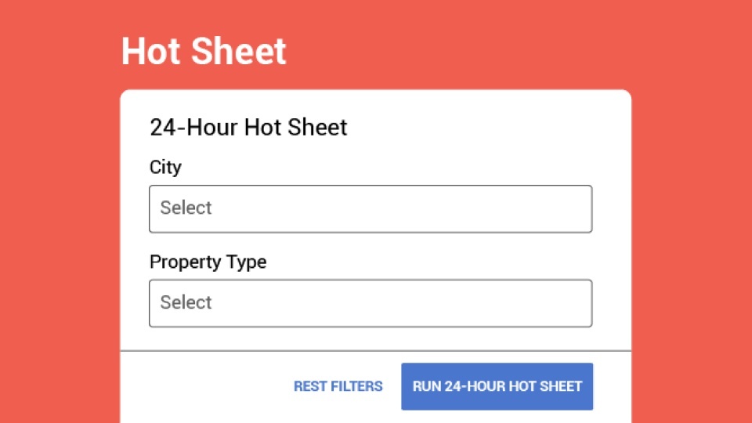
Task: Click the Hot Sheet page title
Action: click(204, 52)
